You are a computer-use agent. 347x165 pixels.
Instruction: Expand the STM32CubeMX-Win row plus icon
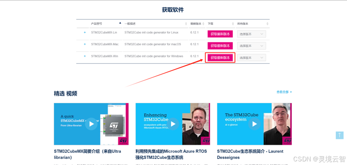[85, 56]
